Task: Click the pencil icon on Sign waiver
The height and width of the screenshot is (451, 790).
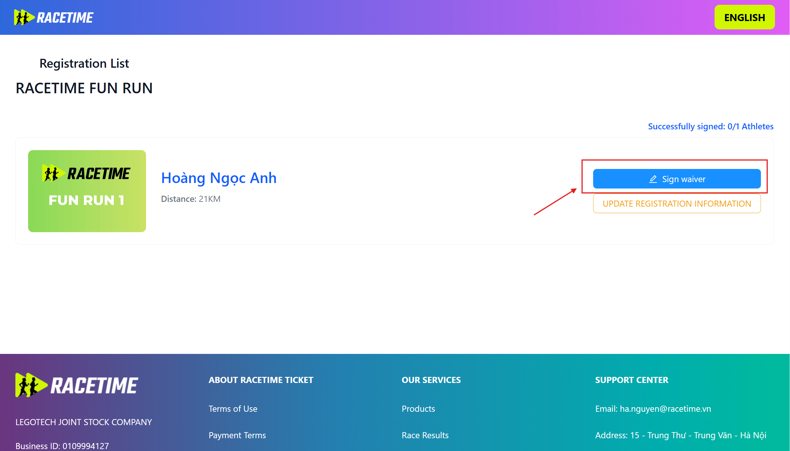Action: (x=653, y=179)
